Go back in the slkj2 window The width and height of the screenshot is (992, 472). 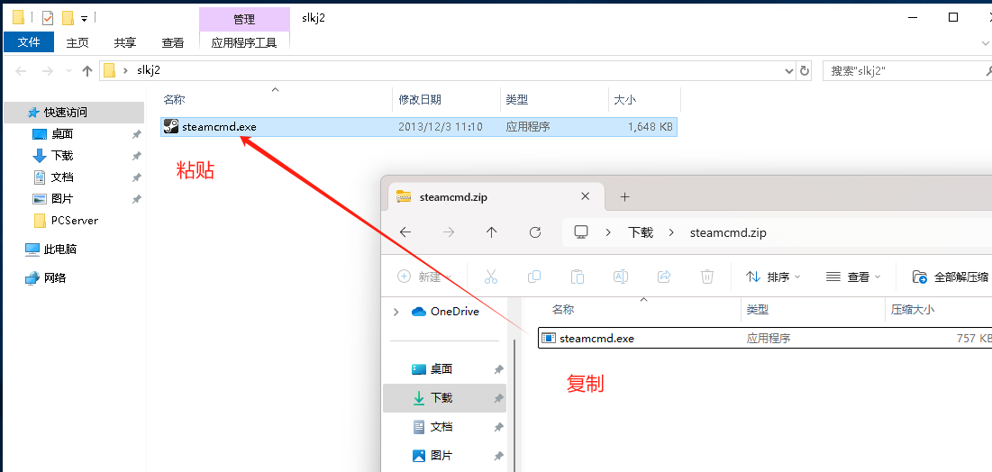(21, 71)
